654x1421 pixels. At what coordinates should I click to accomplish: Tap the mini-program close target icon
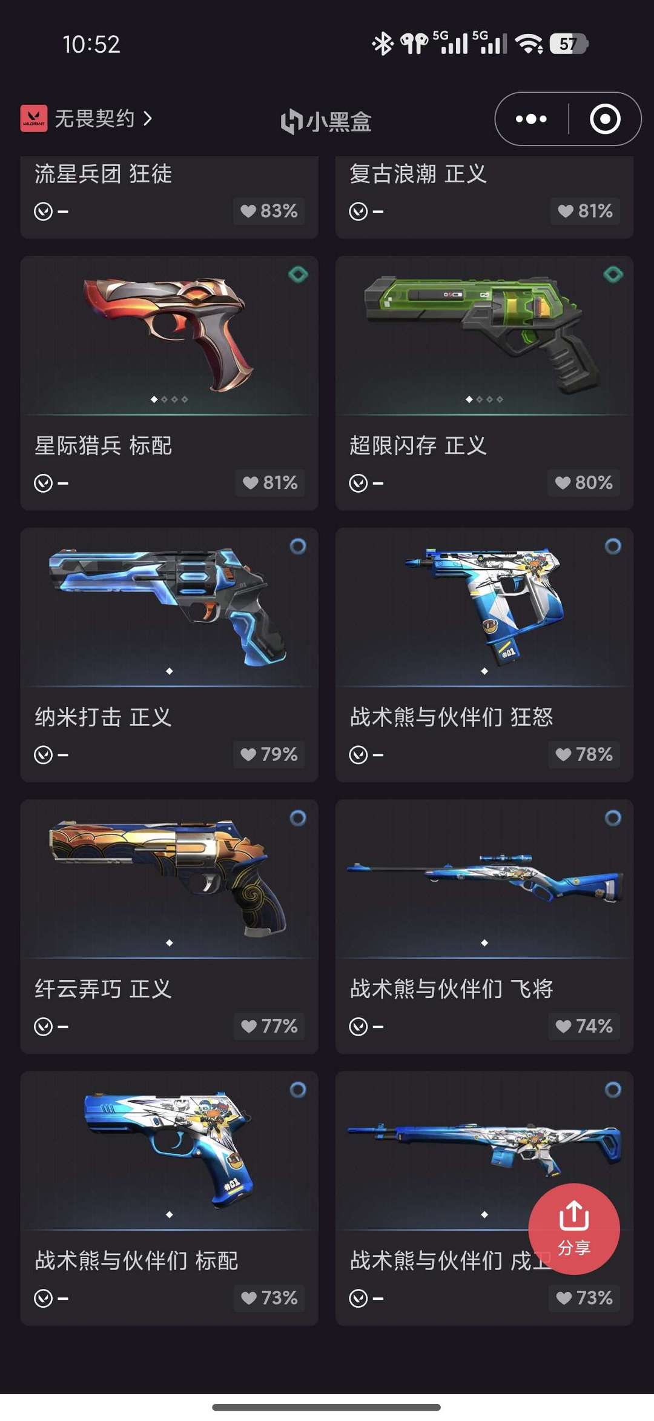pyautogui.click(x=605, y=119)
